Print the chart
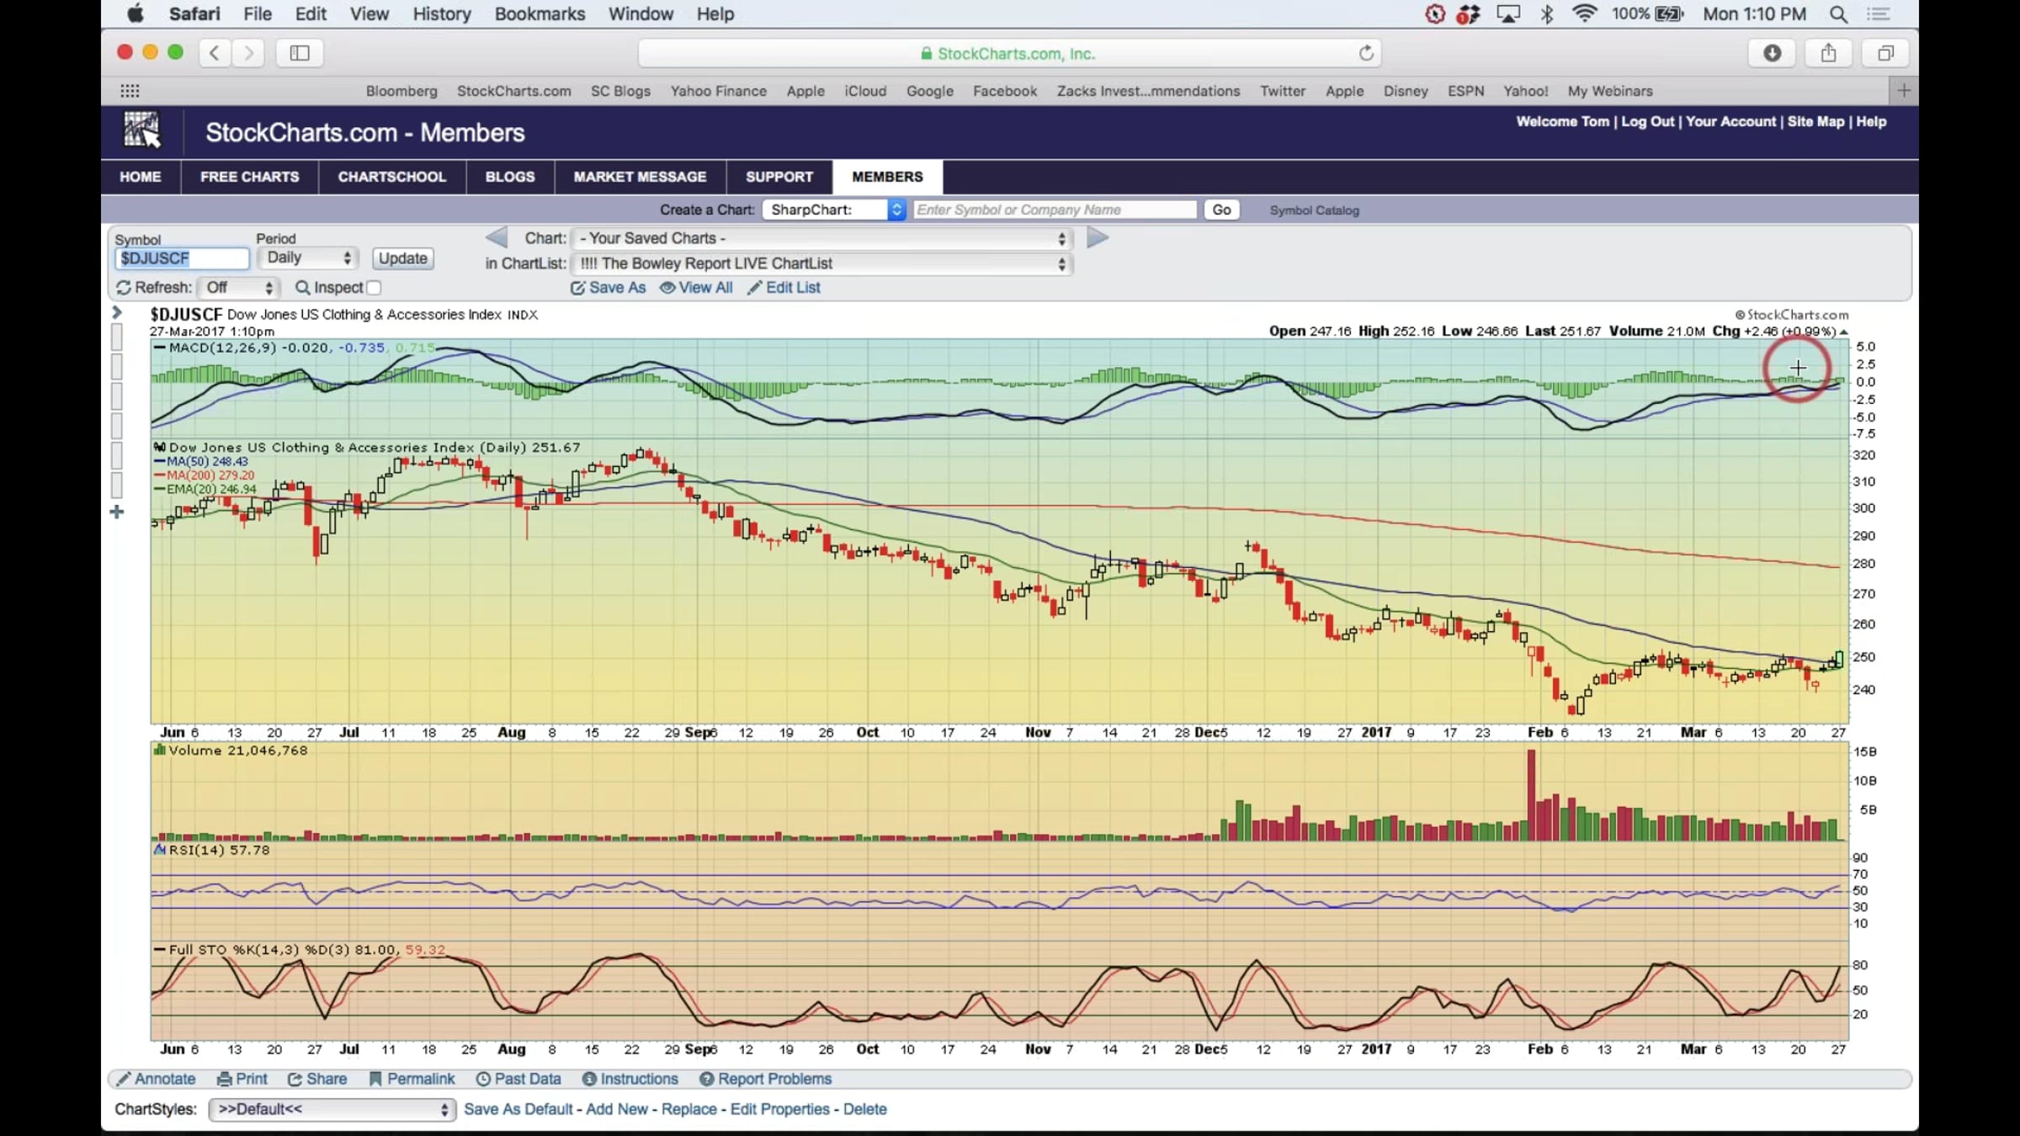Image resolution: width=2020 pixels, height=1136 pixels. point(242,1079)
